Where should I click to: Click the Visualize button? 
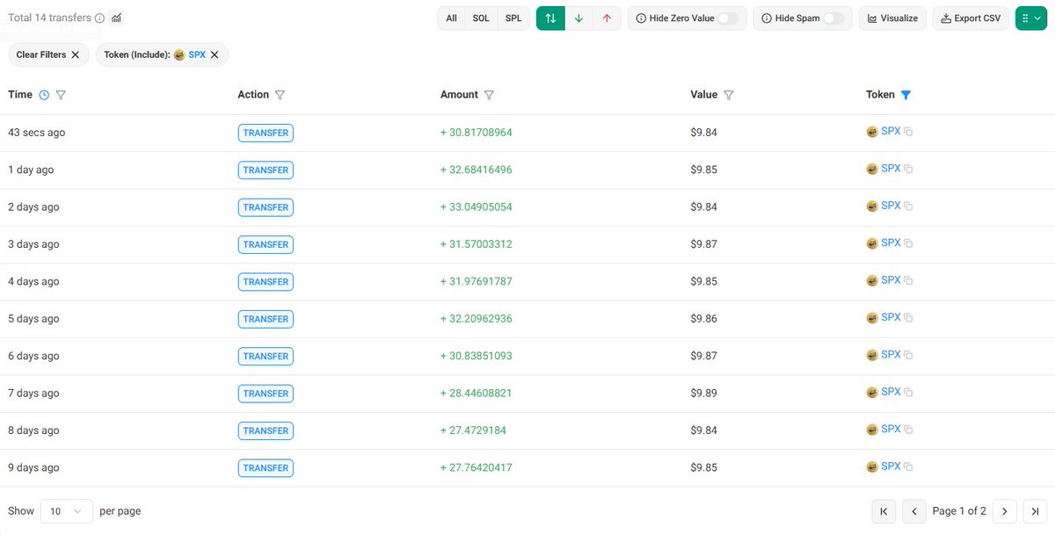(x=892, y=18)
